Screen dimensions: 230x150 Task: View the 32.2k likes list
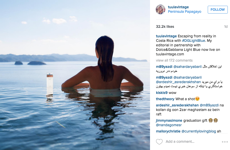click(x=165, y=27)
